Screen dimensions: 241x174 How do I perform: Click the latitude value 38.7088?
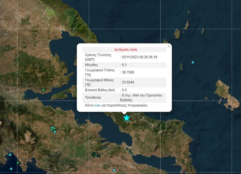click(128, 72)
